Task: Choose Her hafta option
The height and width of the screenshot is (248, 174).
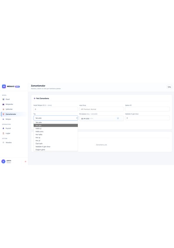Action: (x=56, y=134)
